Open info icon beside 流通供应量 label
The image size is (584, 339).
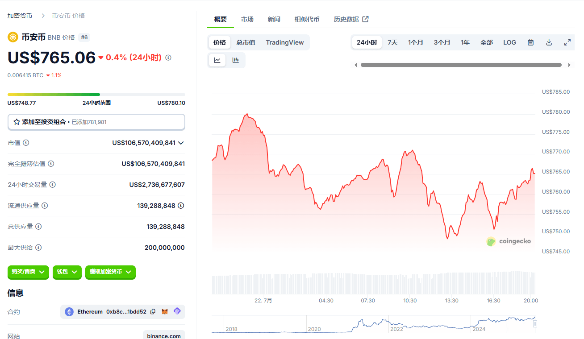pos(45,206)
